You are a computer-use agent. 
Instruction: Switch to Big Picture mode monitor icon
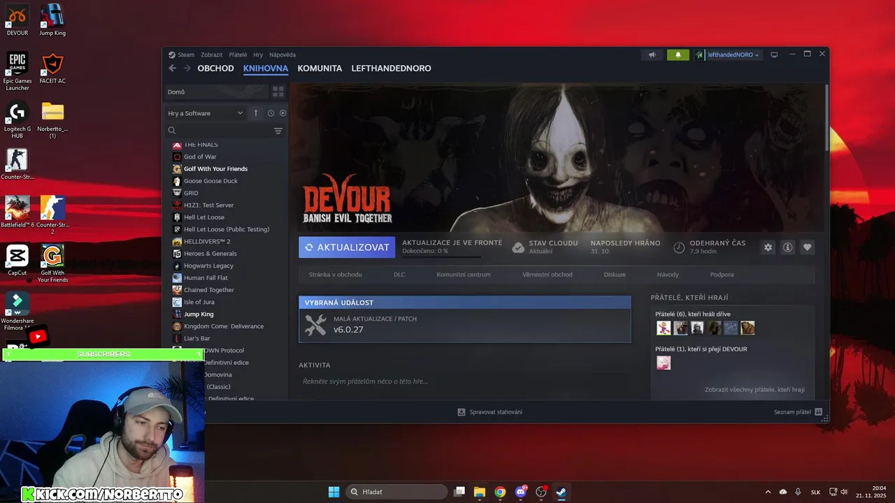coord(774,54)
